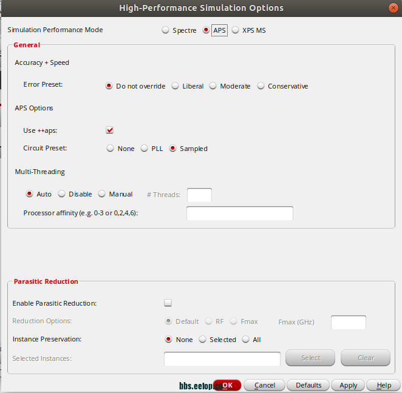This screenshot has height=393, width=402.
Task: Set Instance Preservation to All
Action: (246, 340)
